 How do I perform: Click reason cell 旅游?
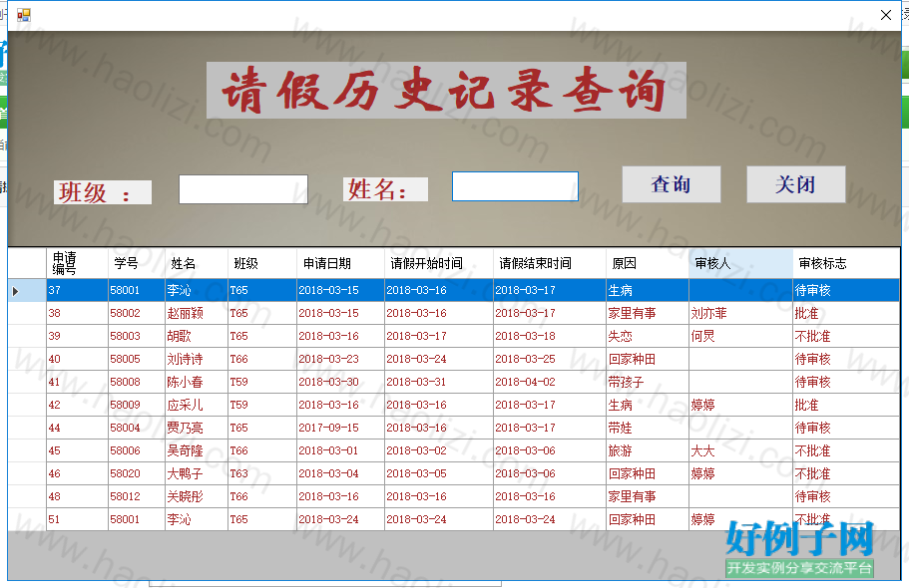648,450
